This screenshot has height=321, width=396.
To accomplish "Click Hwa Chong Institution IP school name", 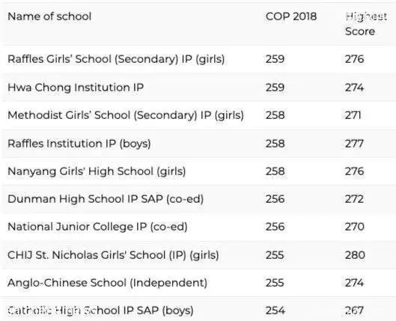I will click(76, 88).
